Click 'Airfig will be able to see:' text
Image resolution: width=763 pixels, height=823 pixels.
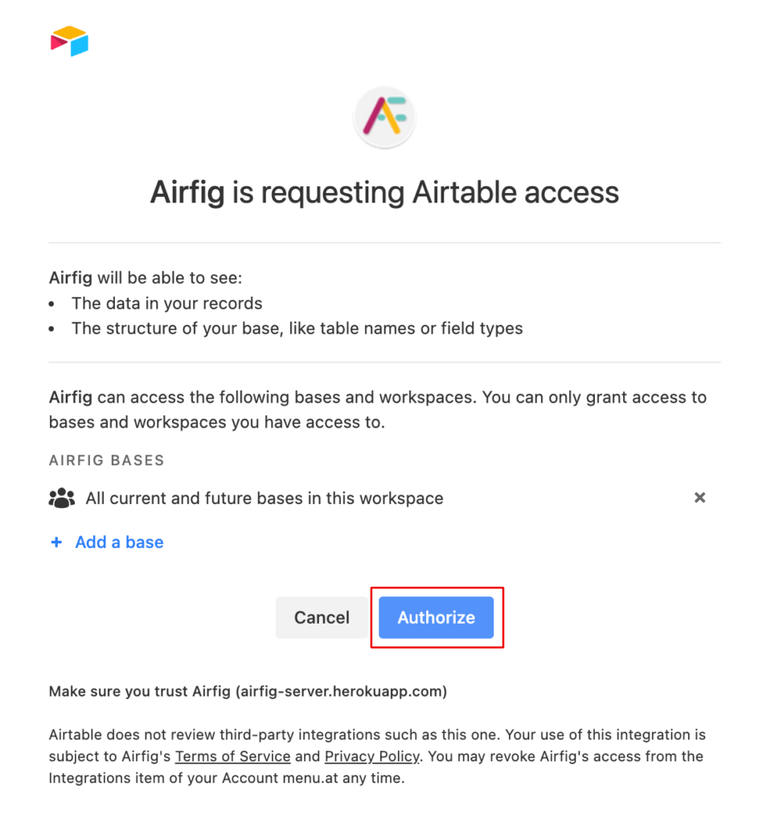(146, 277)
